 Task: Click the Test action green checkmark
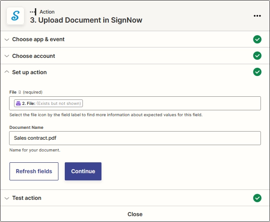[257, 198]
